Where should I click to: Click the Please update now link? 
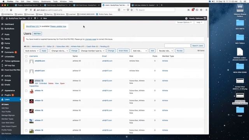[x=58, y=26]
